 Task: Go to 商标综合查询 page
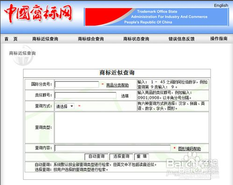pyautogui.click(x=91, y=39)
